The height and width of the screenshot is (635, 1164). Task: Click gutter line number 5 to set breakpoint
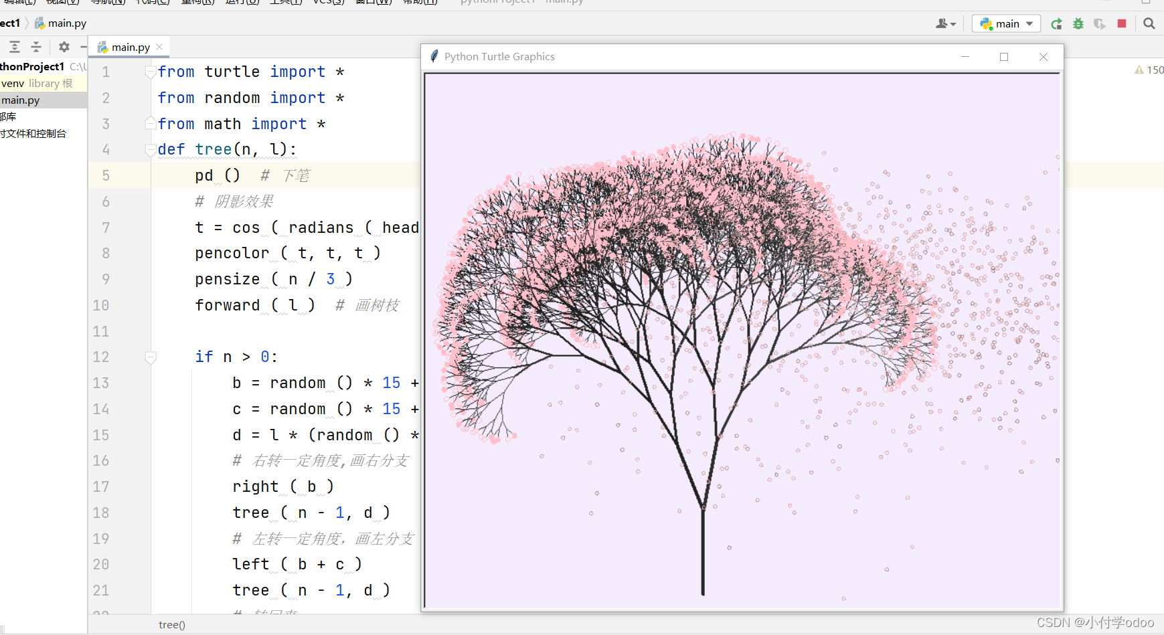pos(106,176)
